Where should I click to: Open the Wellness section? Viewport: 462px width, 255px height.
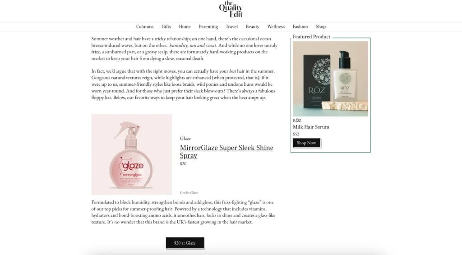tap(276, 27)
